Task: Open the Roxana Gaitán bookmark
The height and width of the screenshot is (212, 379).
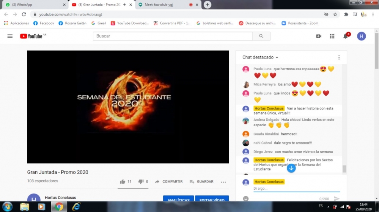Action: point(72,23)
